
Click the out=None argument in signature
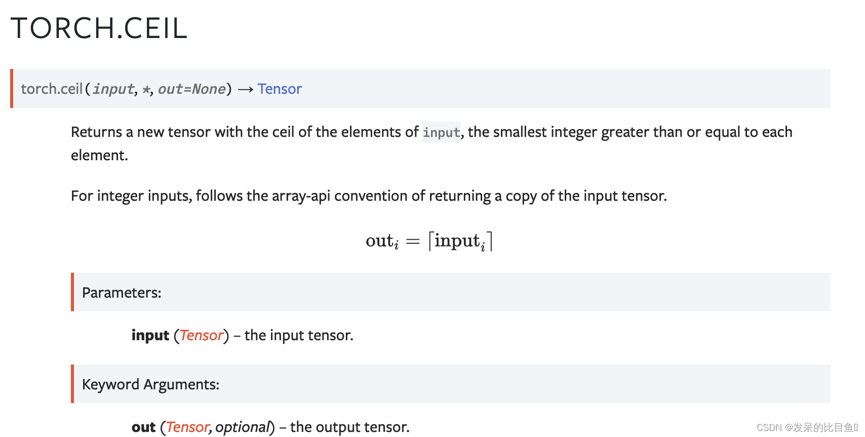click(192, 89)
